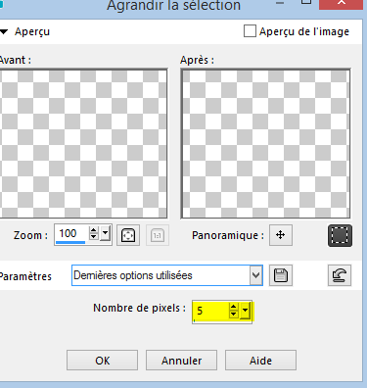Increase Zoom with the up spinner arrow
The width and height of the screenshot is (367, 388).
[94, 230]
